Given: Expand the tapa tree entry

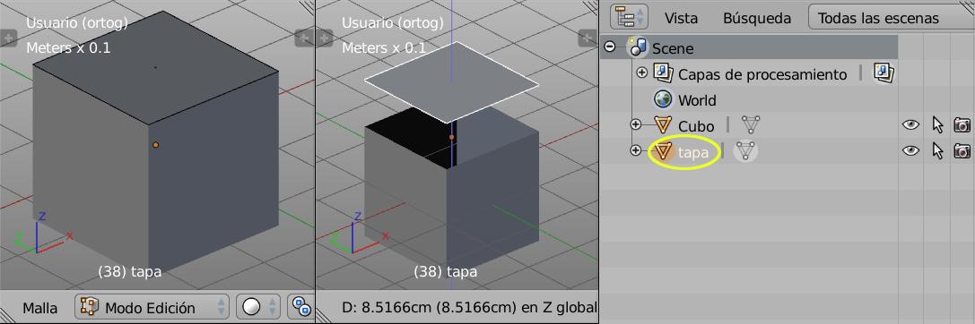Looking at the screenshot, I should pos(635,151).
